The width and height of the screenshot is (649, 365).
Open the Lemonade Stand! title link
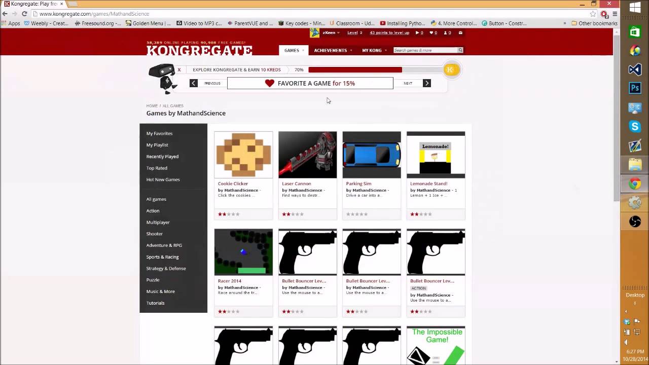428,184
